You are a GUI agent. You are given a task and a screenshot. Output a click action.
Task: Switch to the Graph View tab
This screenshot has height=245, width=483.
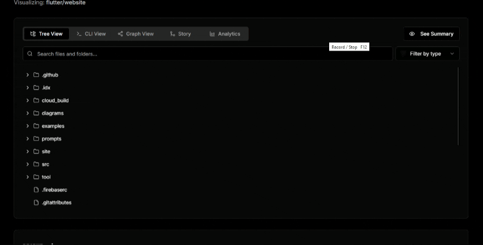(136, 34)
